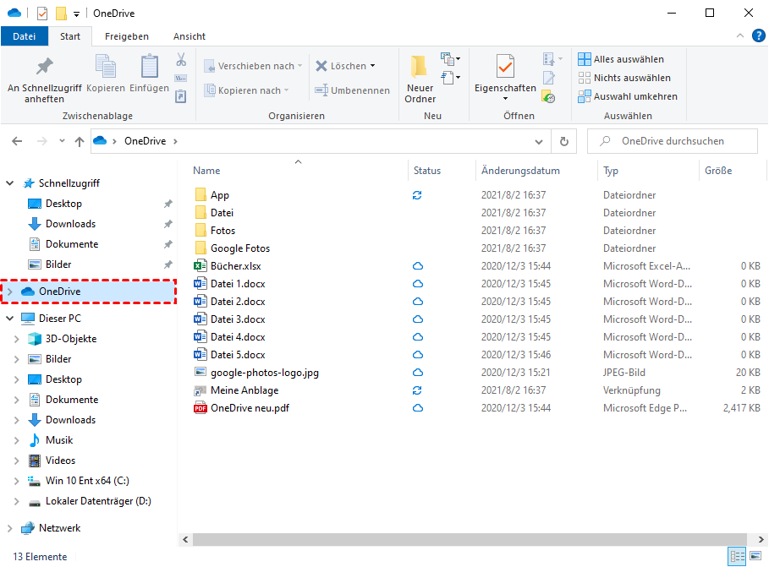Collapse the Schnellzugriff tree node
The image size is (769, 567).
10,183
